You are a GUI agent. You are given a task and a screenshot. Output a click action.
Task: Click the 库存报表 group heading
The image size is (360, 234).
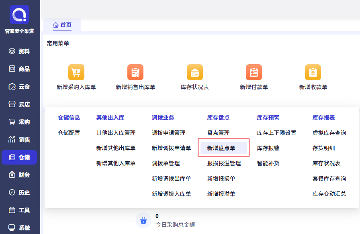point(323,118)
